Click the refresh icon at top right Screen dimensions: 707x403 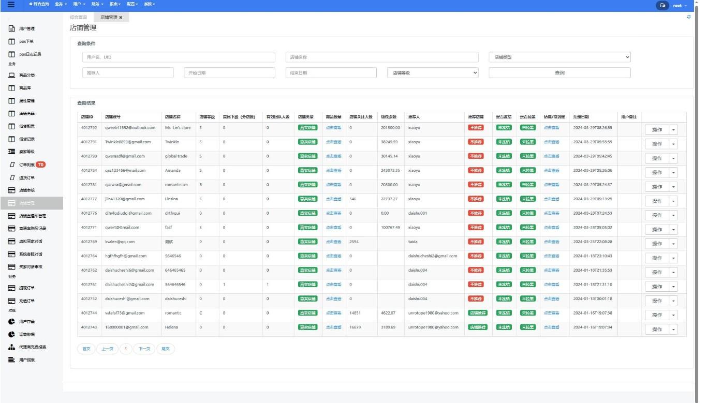click(688, 17)
